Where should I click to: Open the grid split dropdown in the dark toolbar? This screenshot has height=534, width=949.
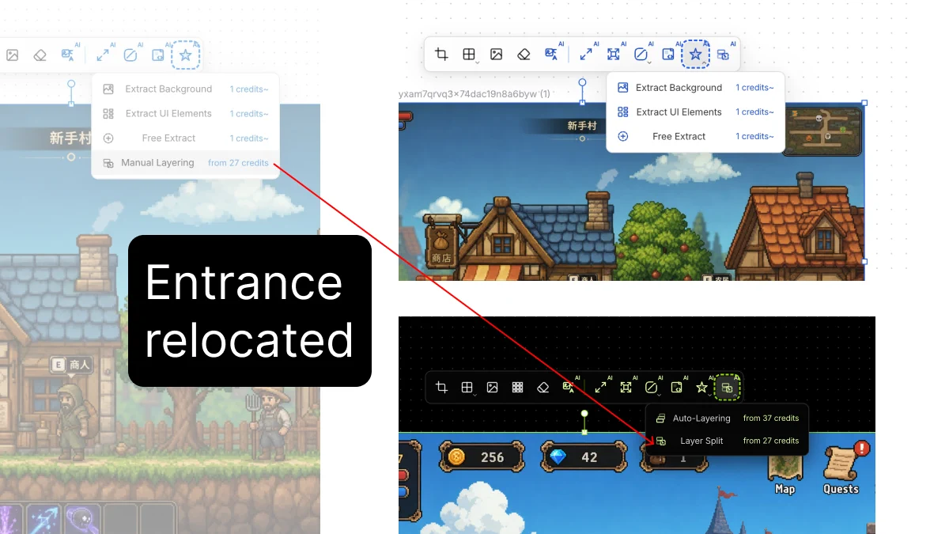click(x=467, y=388)
